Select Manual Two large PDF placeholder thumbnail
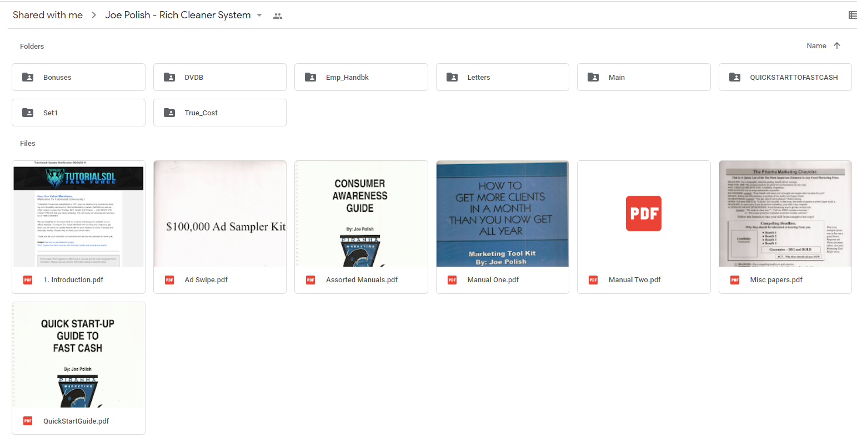 644,213
